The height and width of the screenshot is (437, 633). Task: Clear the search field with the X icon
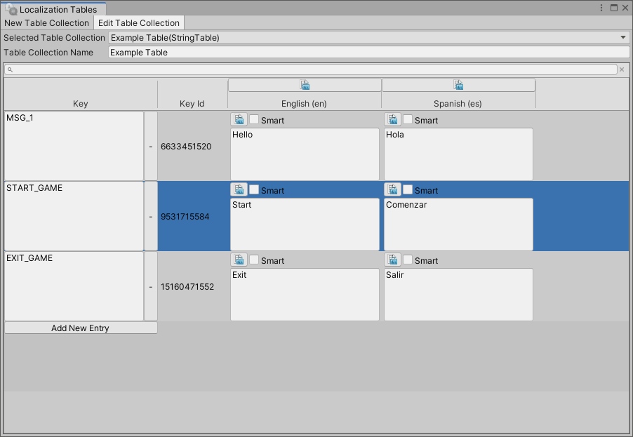(622, 69)
